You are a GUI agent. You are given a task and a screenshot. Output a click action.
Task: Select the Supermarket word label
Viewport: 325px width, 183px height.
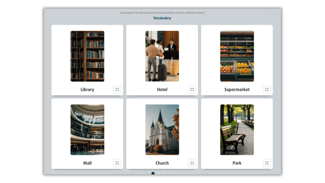tap(237, 89)
